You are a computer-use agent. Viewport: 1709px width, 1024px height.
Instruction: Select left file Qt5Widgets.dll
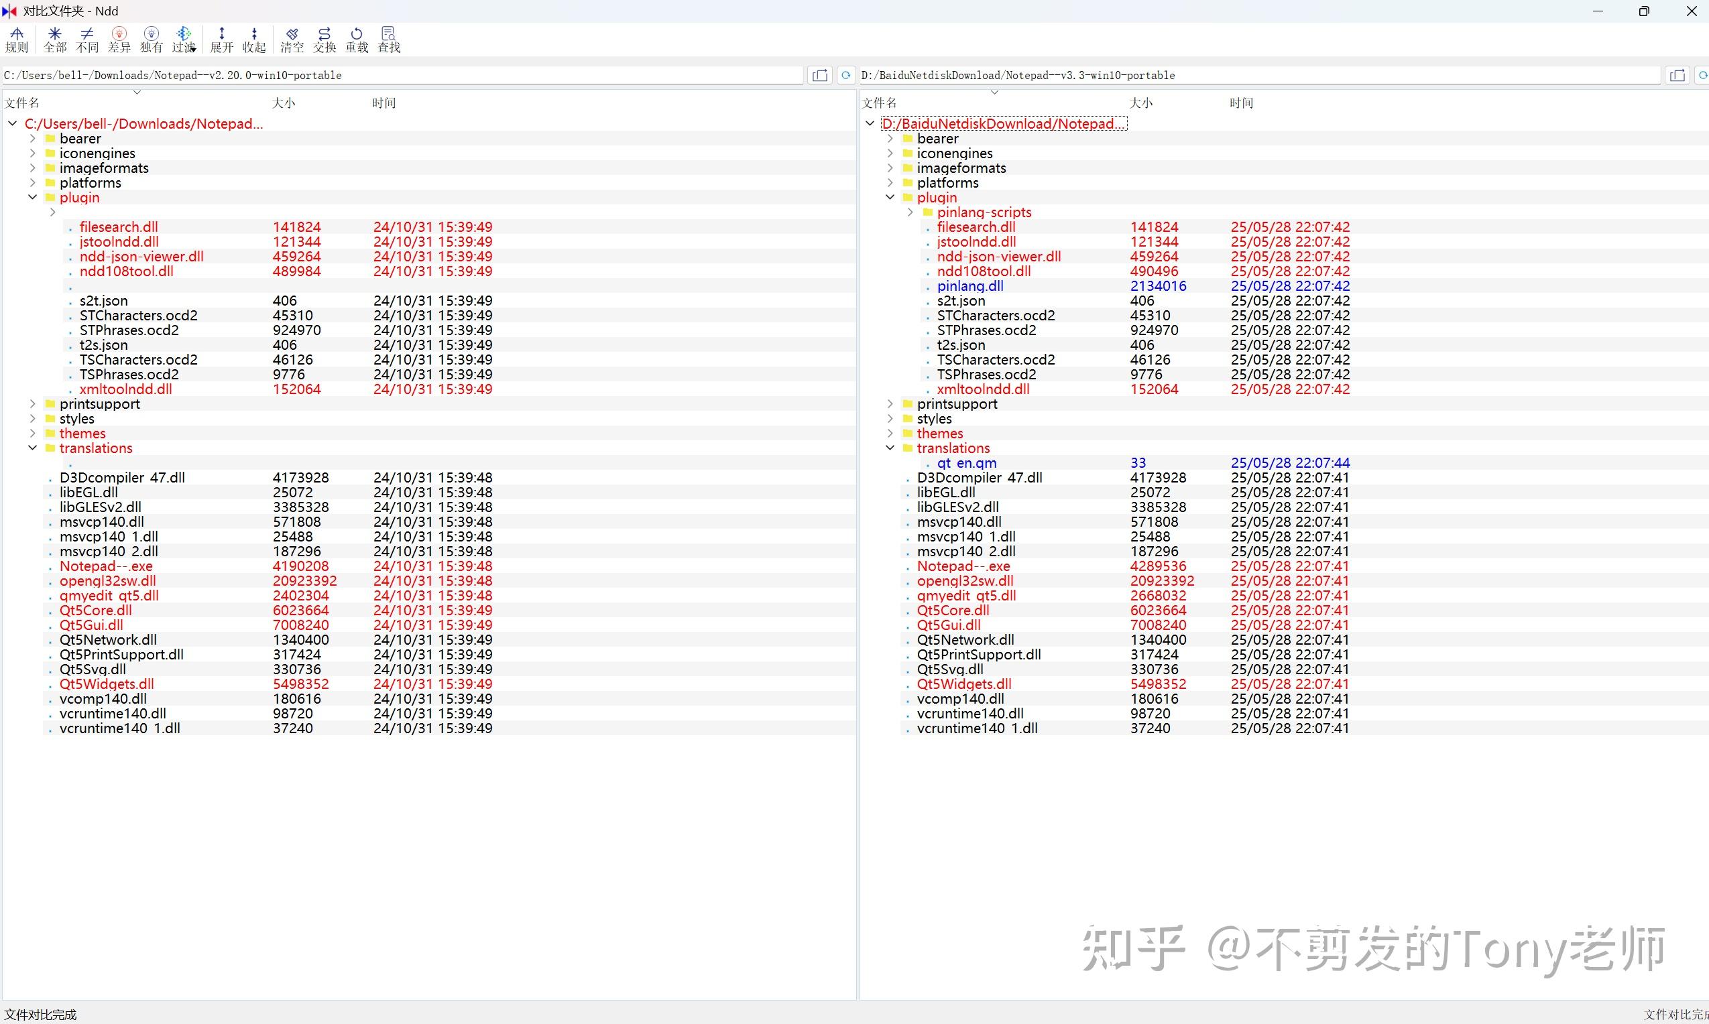coord(107,684)
